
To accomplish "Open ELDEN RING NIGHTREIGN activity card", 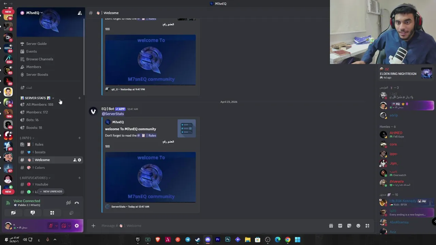I will pos(406,73).
